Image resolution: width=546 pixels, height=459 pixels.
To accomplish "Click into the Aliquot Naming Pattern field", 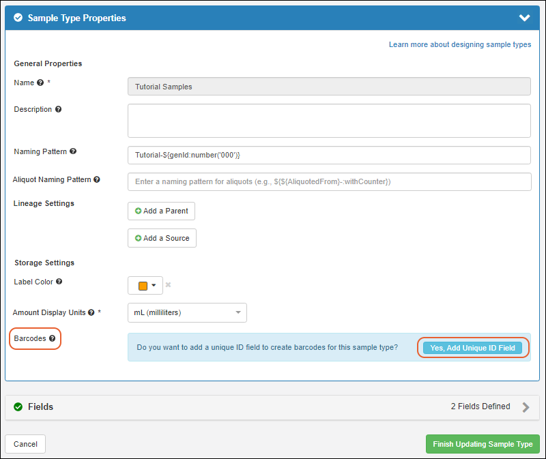I will pos(329,182).
